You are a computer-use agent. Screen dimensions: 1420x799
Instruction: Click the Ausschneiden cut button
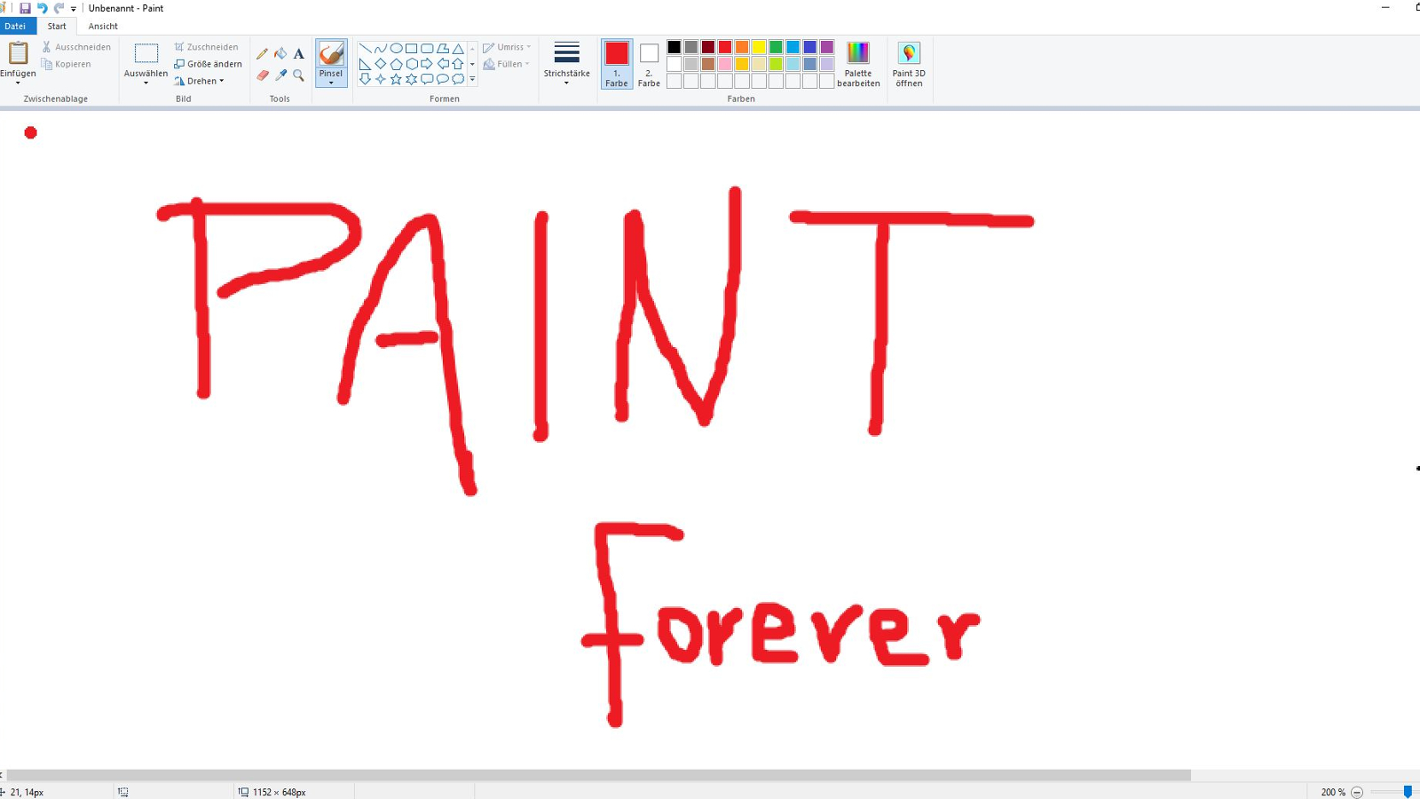tap(76, 47)
